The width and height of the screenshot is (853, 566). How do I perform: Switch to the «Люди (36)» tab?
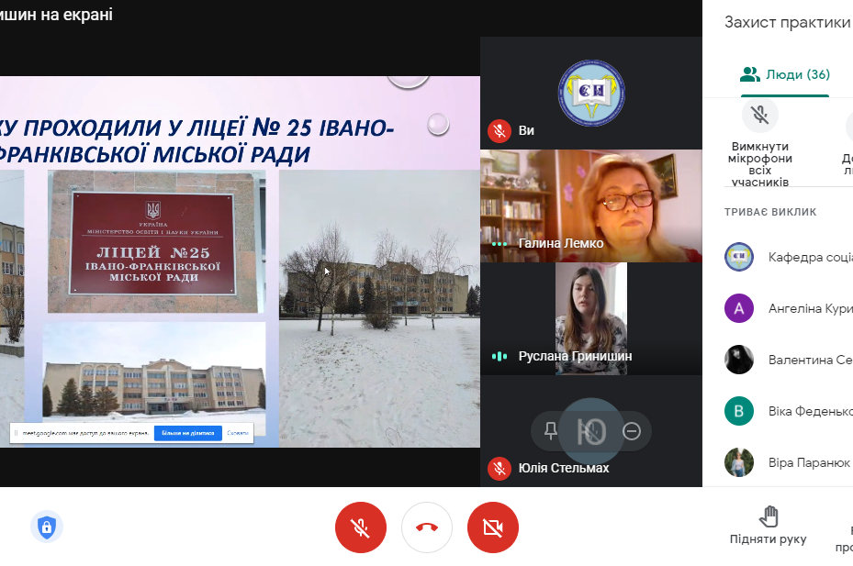click(x=784, y=72)
